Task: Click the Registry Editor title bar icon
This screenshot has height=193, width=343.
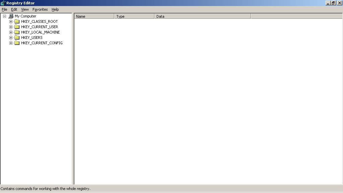Action: pos(3,3)
